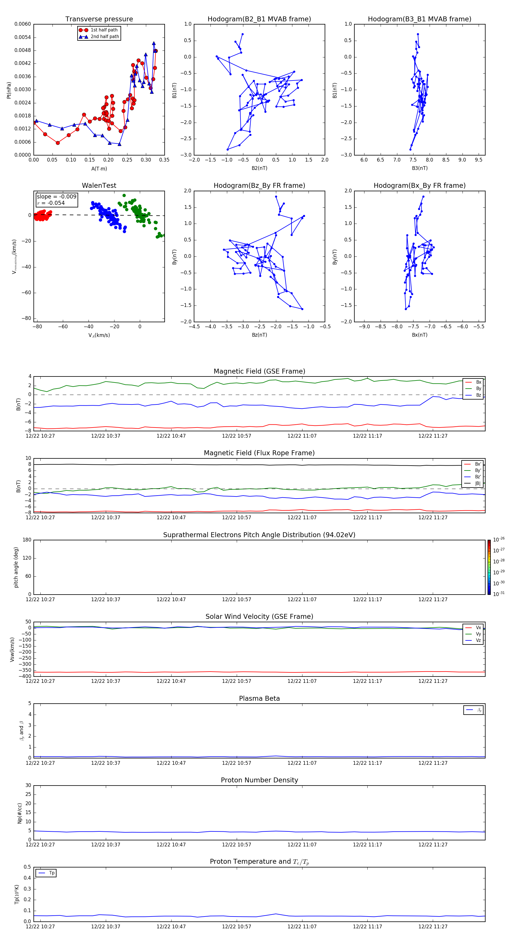Click the '10^-26' colorbar tick label
The image size is (519, 952).
coord(499,539)
